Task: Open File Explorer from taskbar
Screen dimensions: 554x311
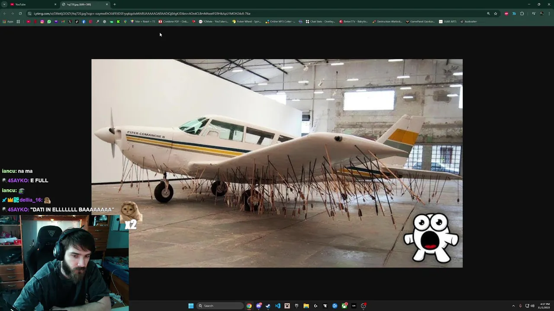Action: (306, 306)
